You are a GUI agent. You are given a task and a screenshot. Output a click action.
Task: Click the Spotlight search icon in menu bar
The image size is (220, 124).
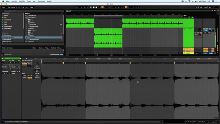(209, 1)
